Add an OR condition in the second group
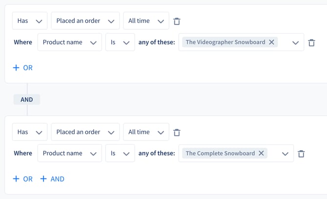327x199 pixels. pyautogui.click(x=23, y=179)
